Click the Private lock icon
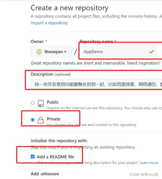This screenshot has height=179, width=162. coord(40,120)
